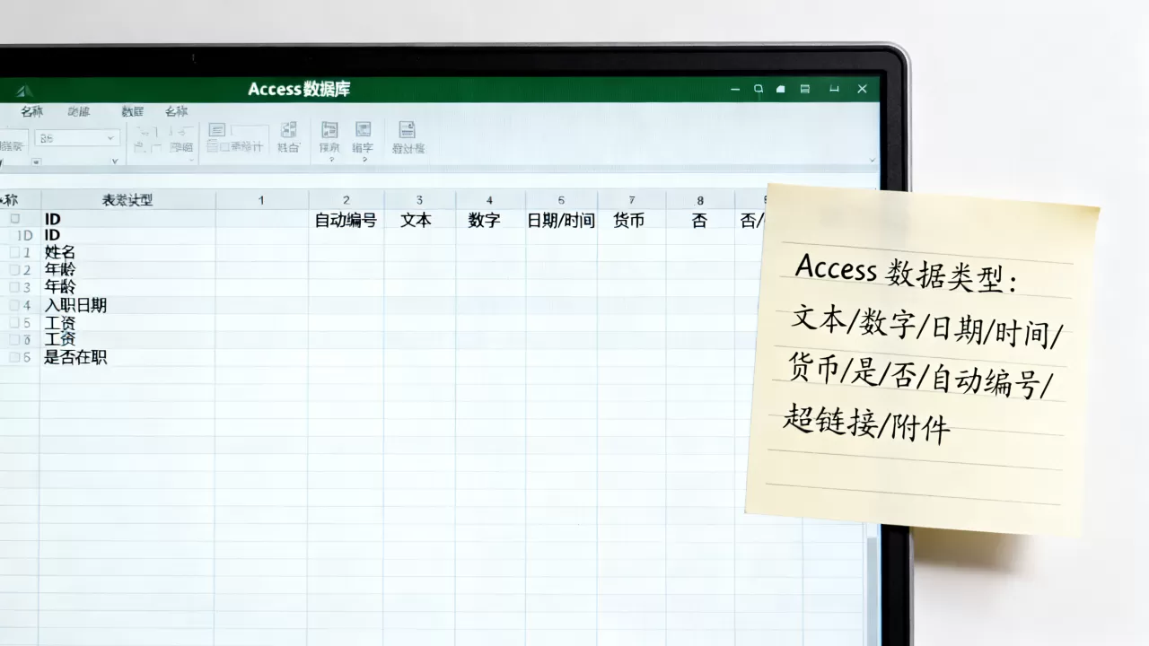Open the dropdown arrow under the second sheet icon
The image size is (1149, 646).
[364, 160]
